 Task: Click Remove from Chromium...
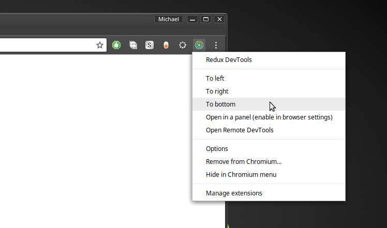[269, 162]
